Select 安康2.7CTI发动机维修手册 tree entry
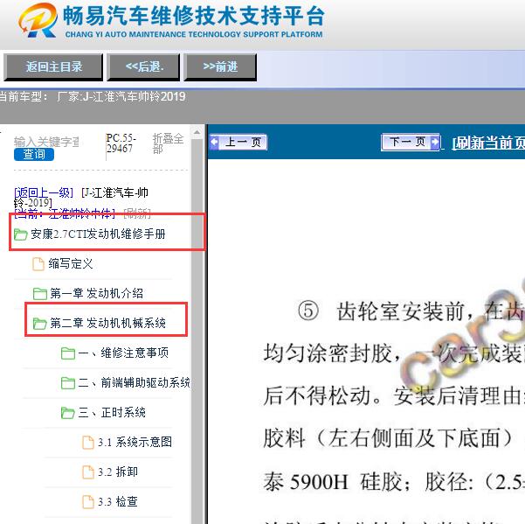The image size is (525, 524). click(98, 234)
